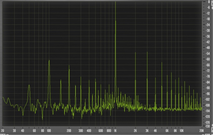Select the 20K label on the frequency axis
This screenshot has width=213, height=135.
[x=201, y=131]
